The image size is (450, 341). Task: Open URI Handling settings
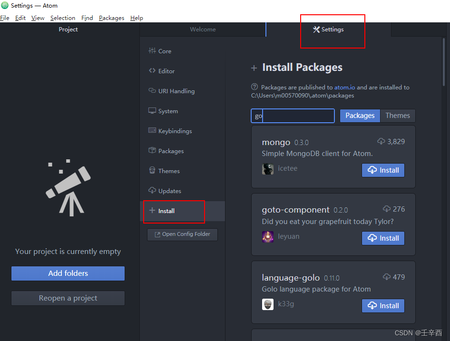coord(176,91)
